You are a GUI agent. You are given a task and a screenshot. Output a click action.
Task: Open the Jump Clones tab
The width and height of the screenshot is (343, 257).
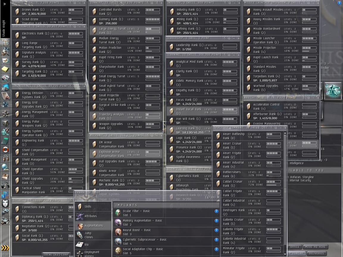click(x=93, y=235)
